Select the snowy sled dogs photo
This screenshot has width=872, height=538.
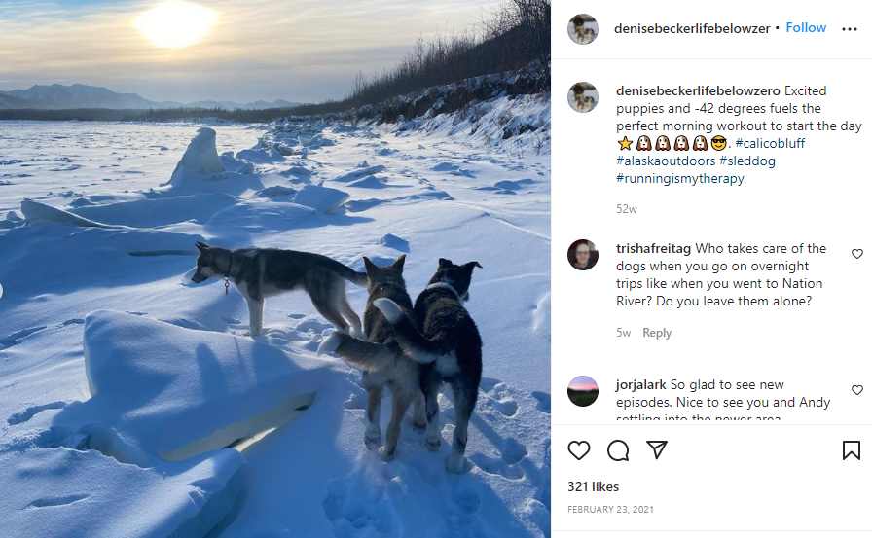point(275,269)
